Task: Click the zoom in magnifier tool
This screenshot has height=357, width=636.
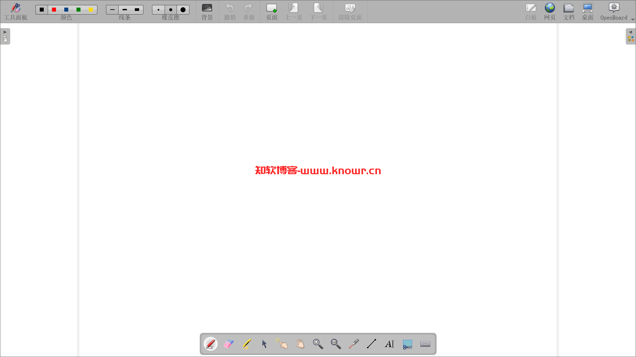Action: 318,344
